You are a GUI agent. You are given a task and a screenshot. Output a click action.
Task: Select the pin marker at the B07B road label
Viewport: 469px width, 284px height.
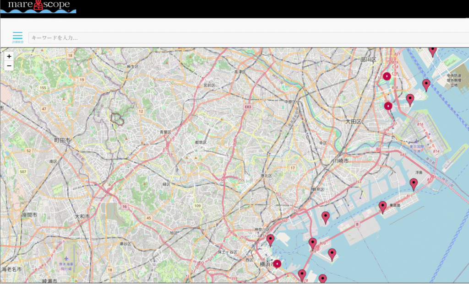[302, 275]
